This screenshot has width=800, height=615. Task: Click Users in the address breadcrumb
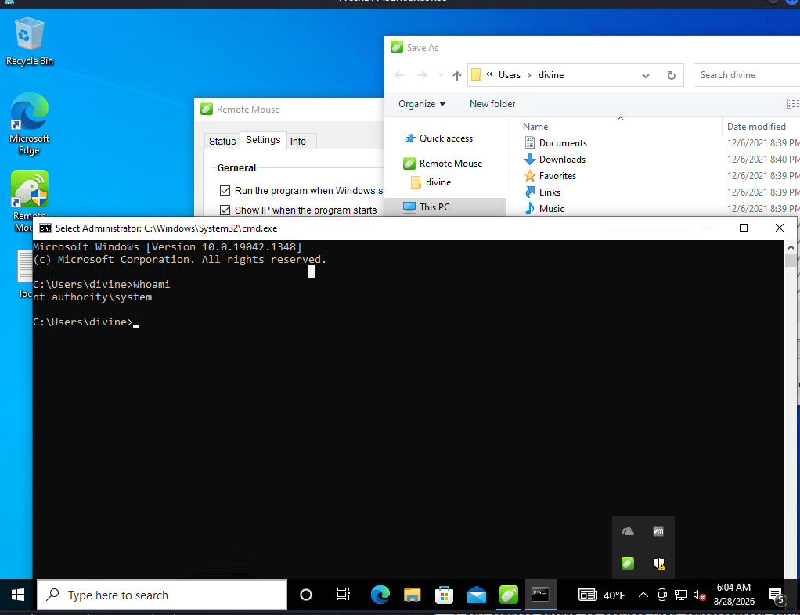tap(509, 75)
